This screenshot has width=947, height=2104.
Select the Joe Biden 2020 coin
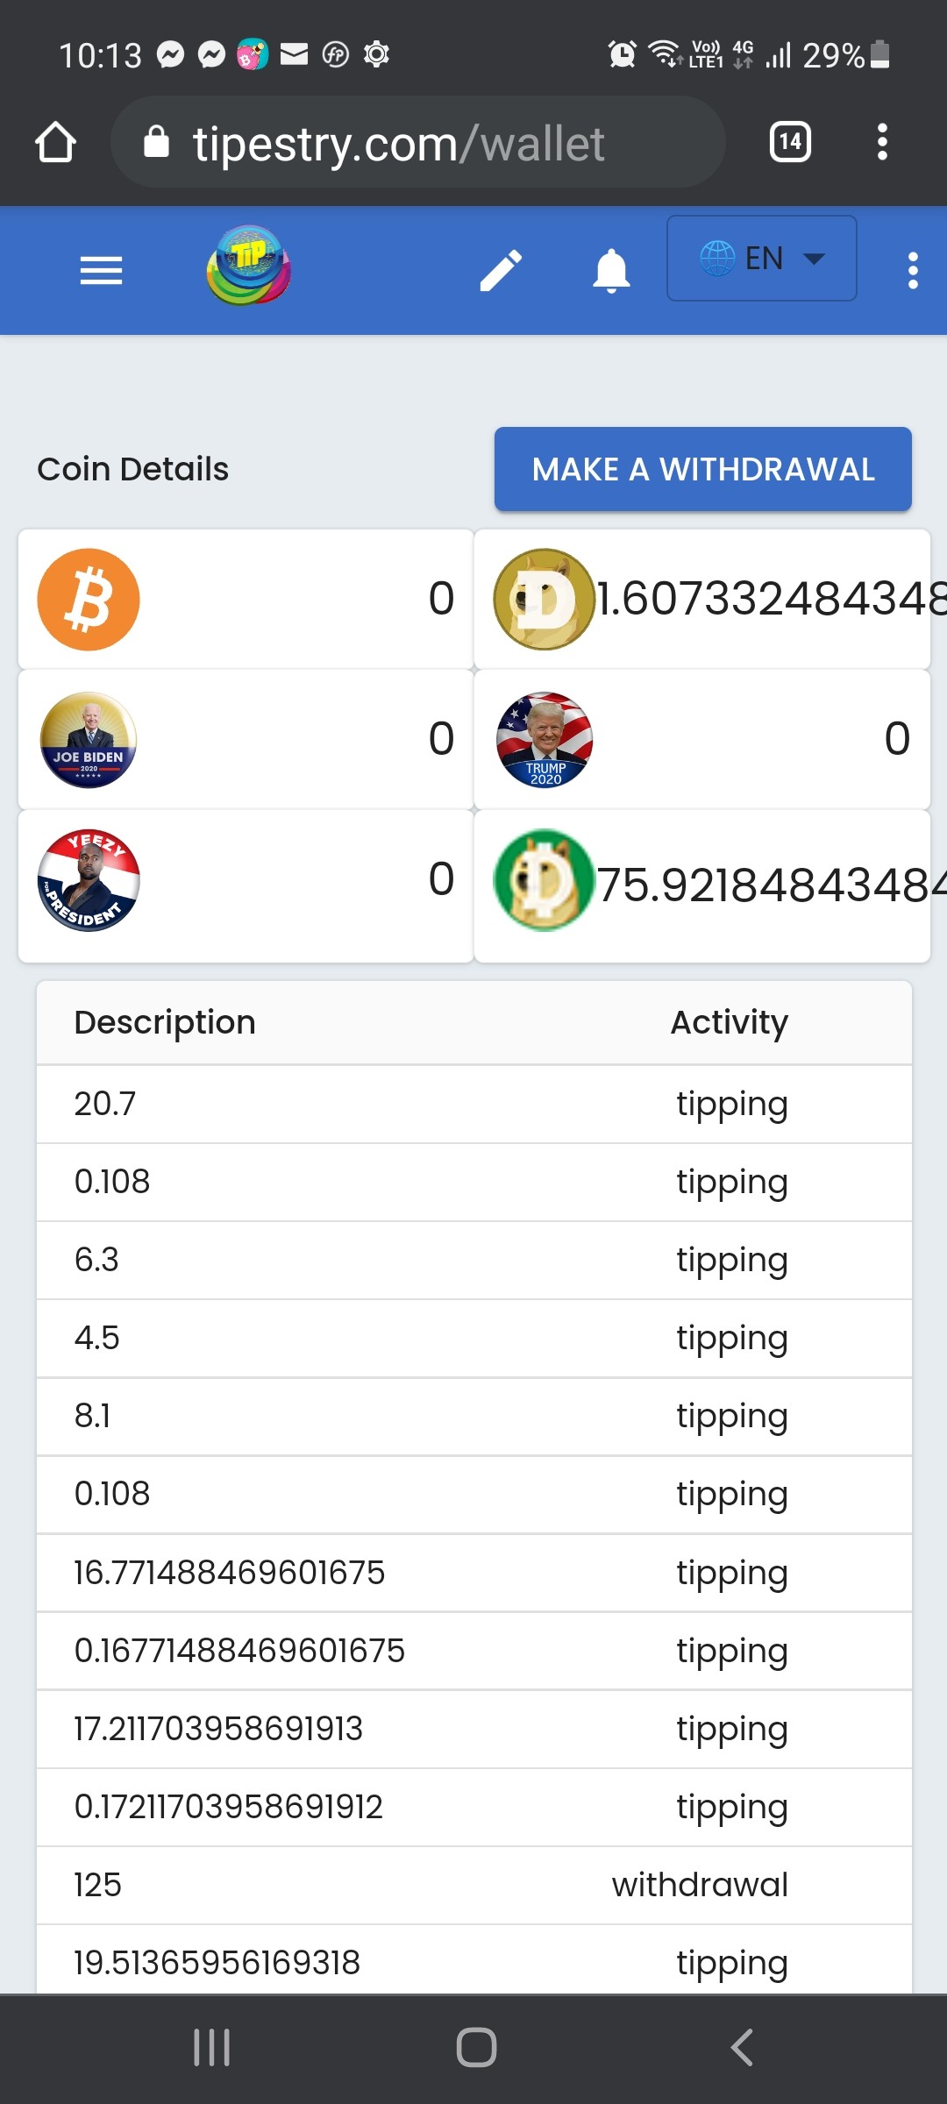pos(89,740)
